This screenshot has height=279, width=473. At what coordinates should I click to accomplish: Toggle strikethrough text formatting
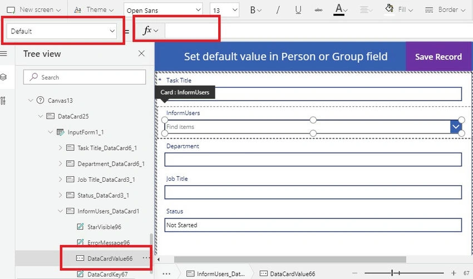coord(318,10)
